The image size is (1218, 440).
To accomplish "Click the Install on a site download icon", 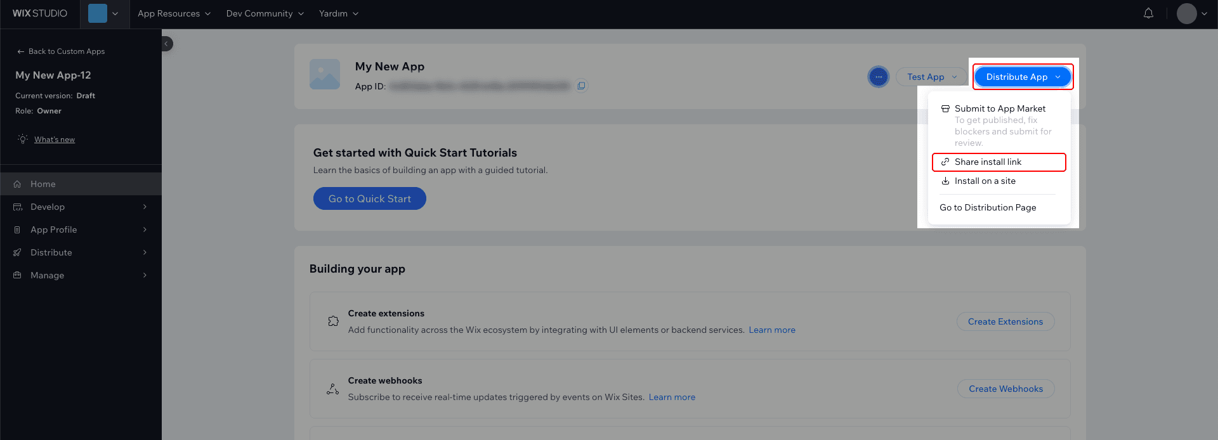I will (x=945, y=181).
